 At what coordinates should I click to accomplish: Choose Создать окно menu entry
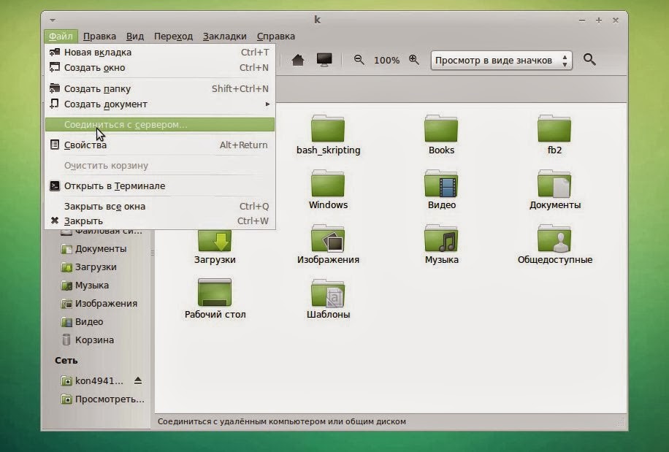[x=159, y=68]
